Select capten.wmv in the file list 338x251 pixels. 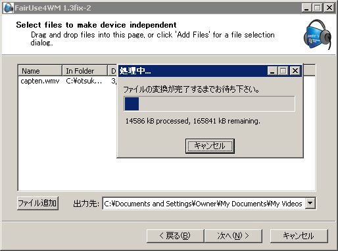(x=40, y=81)
